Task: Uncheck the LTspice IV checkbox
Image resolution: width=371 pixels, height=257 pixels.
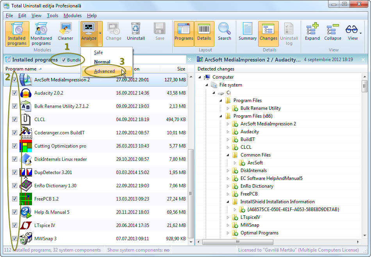Action: pos(14,225)
